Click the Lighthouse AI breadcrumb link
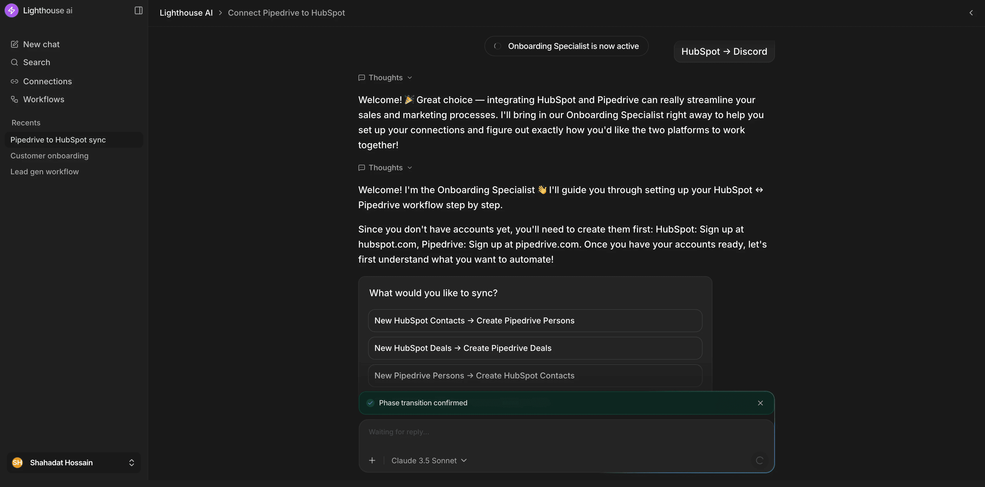This screenshot has height=487, width=985. pyautogui.click(x=186, y=13)
